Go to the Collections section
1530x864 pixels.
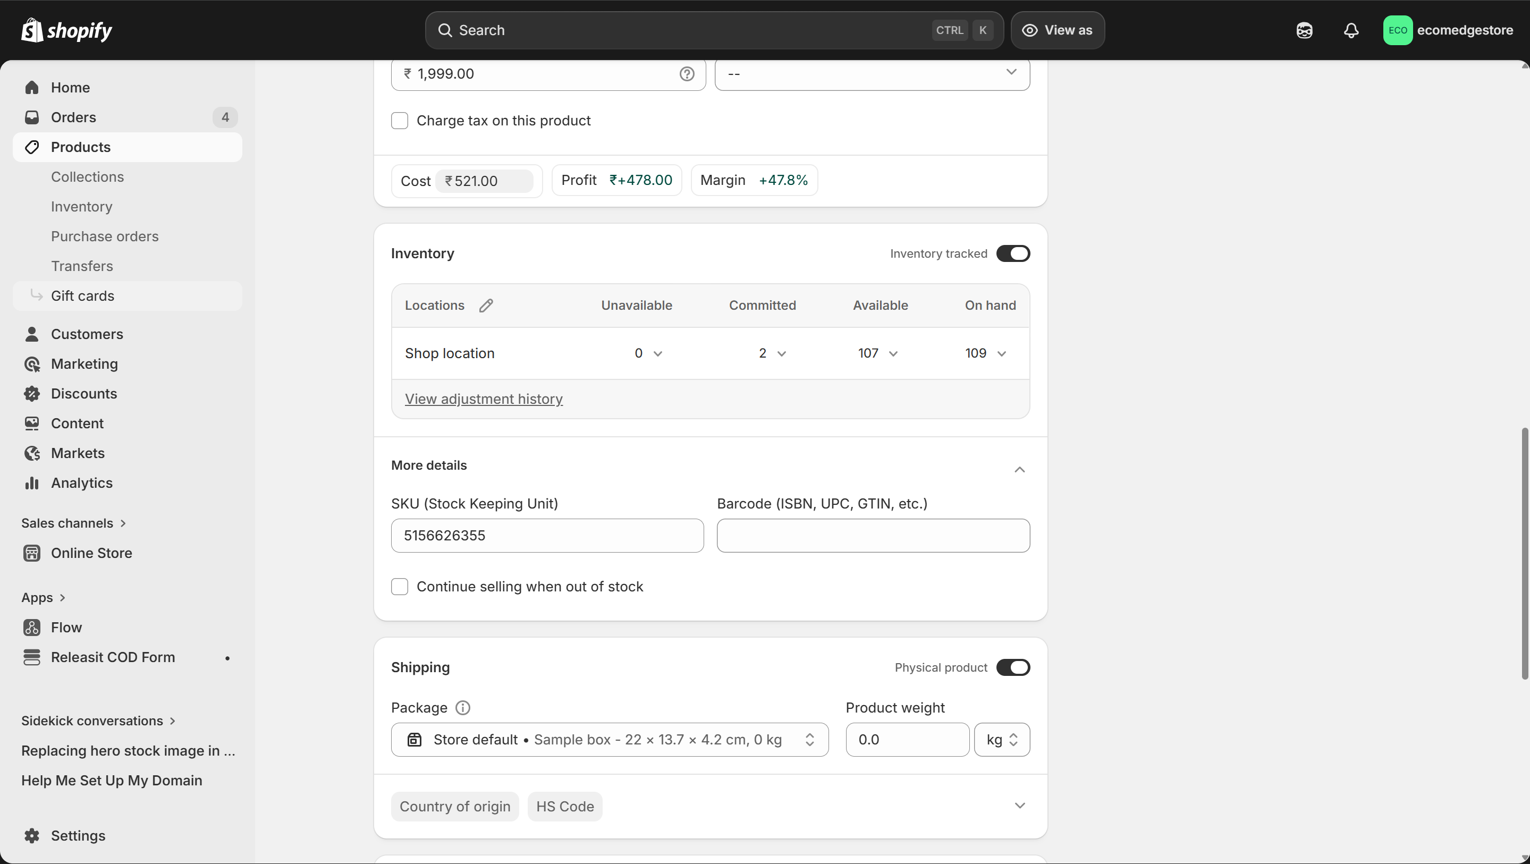click(x=87, y=176)
